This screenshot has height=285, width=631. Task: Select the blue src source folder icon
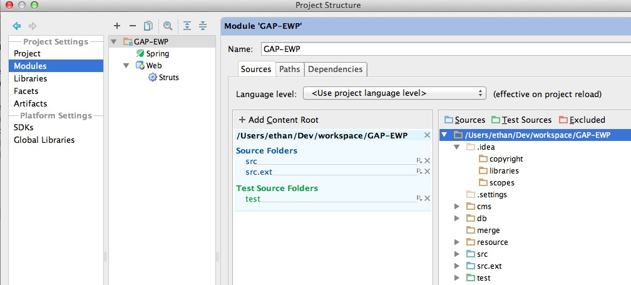click(x=471, y=254)
